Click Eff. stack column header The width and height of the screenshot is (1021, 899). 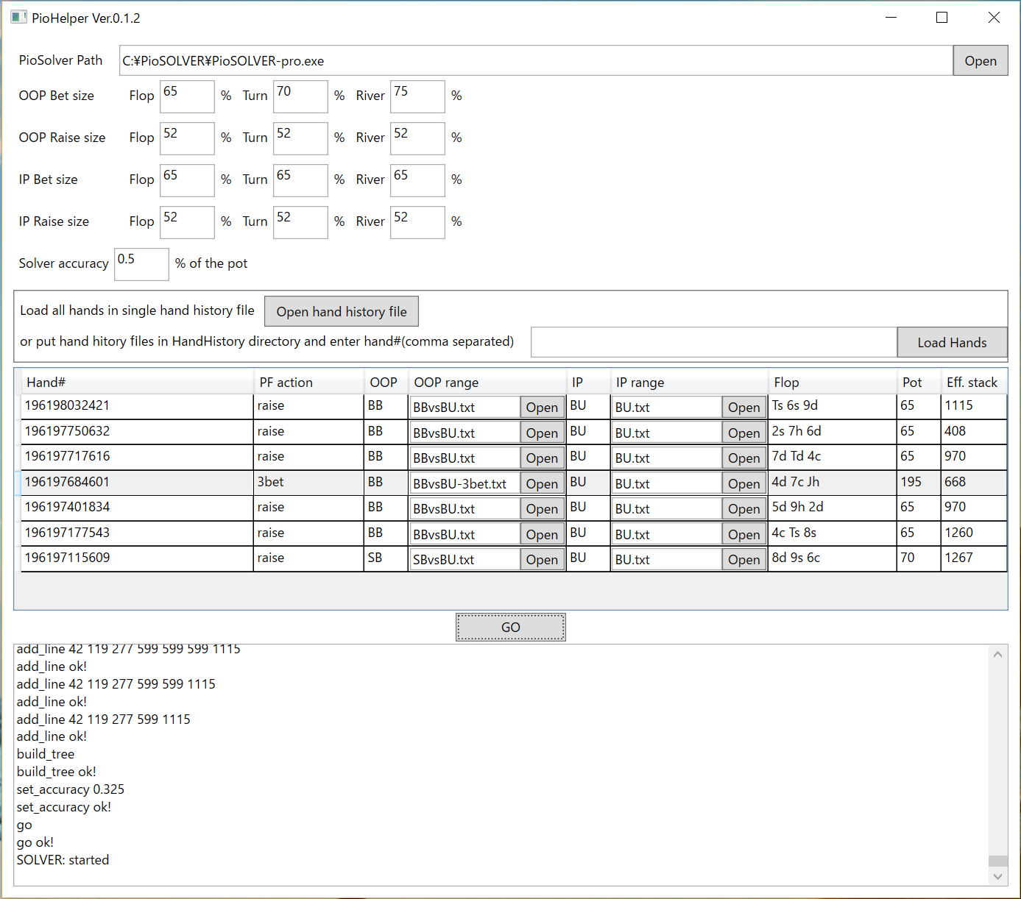[x=974, y=382]
